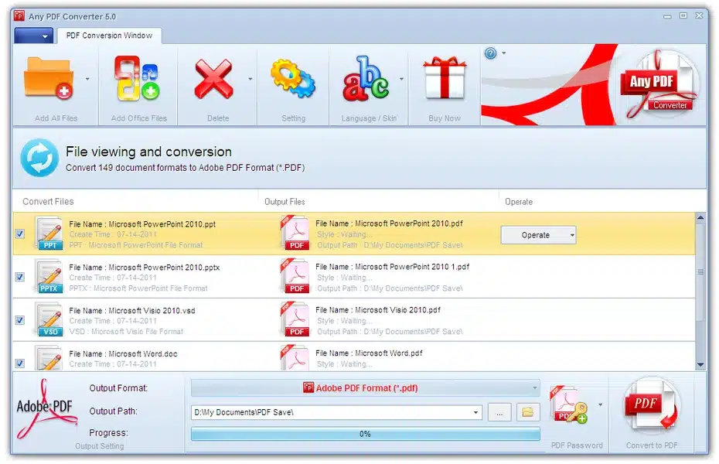719x464 pixels.
Task: Click 'File Name : Microsoft Word.pdf' text
Action: click(369, 353)
